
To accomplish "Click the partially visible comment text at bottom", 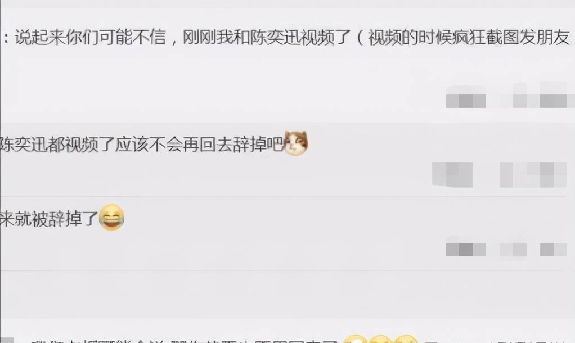I will click(183, 341).
